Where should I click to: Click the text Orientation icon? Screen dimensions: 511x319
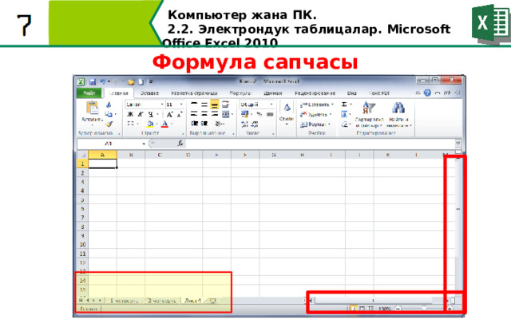tap(219, 124)
